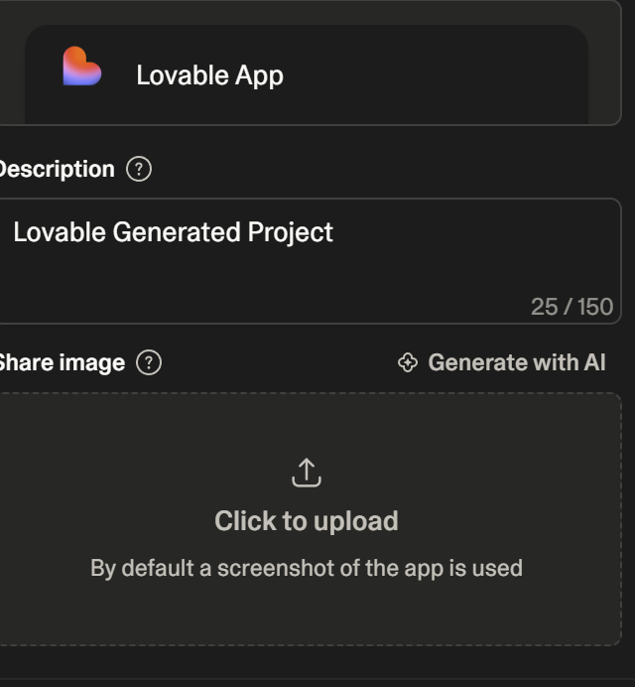Screen dimensions: 635x687
Task: Click the upload arrow icon
Action: coord(306,474)
